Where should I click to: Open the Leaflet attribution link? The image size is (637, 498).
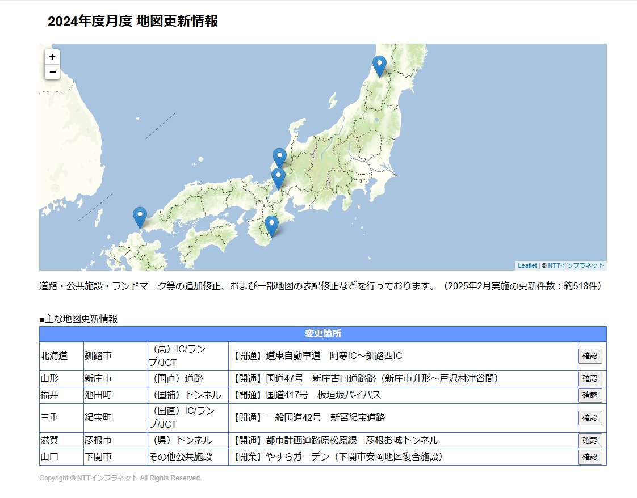click(x=527, y=265)
